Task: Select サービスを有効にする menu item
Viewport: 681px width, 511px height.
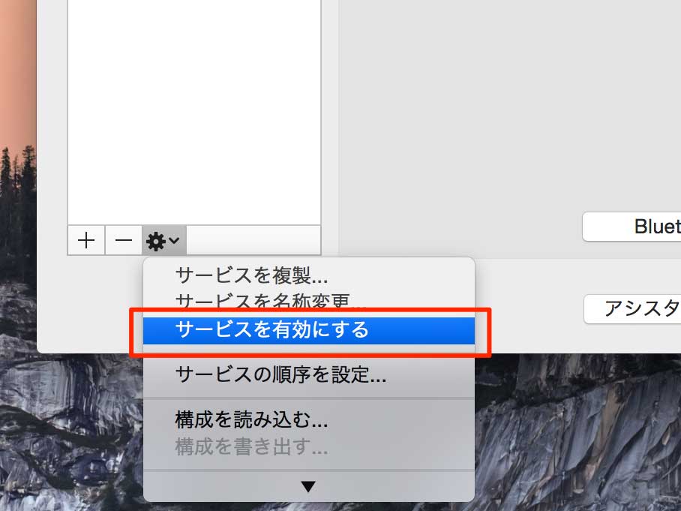Action: [309, 330]
